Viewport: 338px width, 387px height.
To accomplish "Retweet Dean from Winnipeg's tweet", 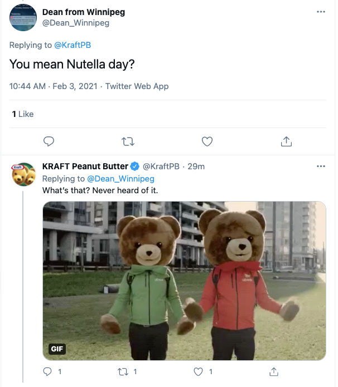I will click(128, 141).
